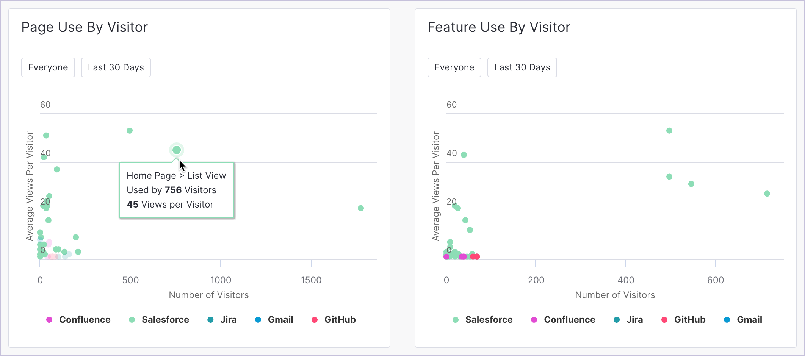Viewport: 805px width, 356px height.
Task: Open Last 30 Days in Feature Use panel
Action: tap(522, 67)
